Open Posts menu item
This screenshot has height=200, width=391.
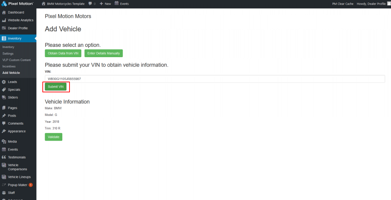(12, 116)
